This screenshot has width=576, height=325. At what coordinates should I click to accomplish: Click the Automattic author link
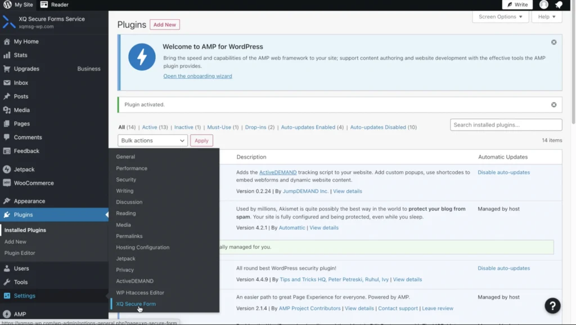coord(292,228)
